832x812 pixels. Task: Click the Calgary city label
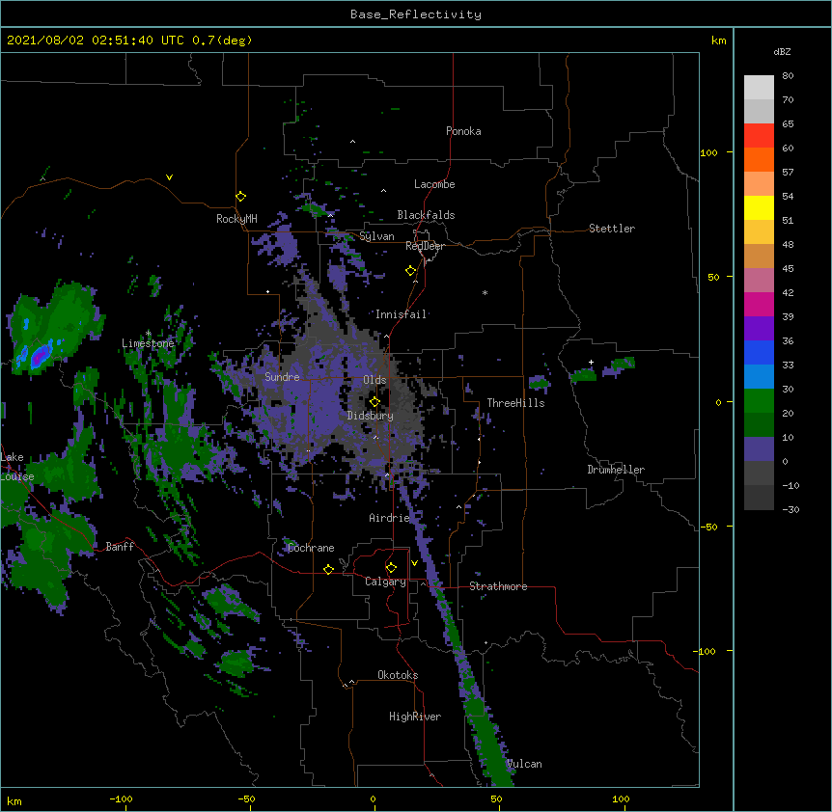pos(385,582)
